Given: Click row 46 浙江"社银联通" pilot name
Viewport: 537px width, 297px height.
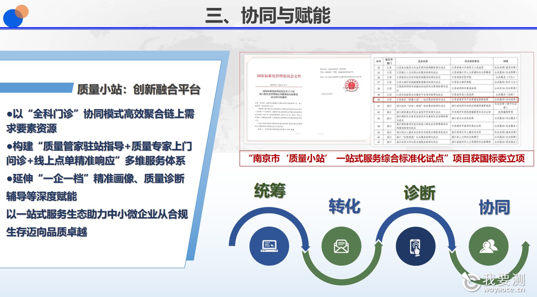Looking at the screenshot, I should pyautogui.click(x=417, y=137).
